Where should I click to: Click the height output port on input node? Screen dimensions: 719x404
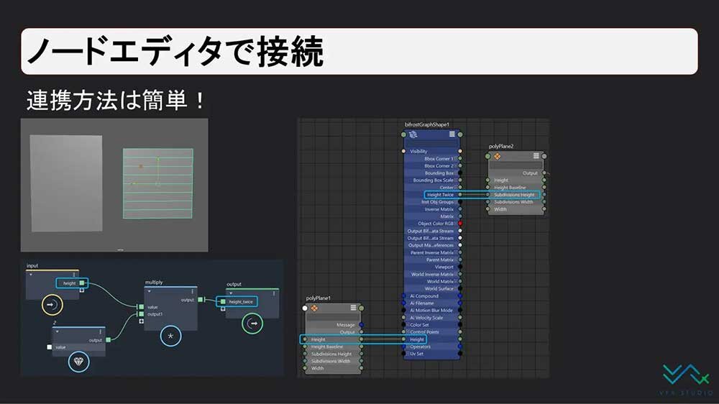click(82, 283)
